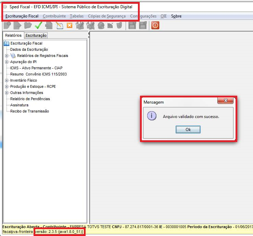Click 'Período da Escrituração' status bar label
Image resolution: width=253 pixels, height=236 pixels.
[x=210, y=227]
